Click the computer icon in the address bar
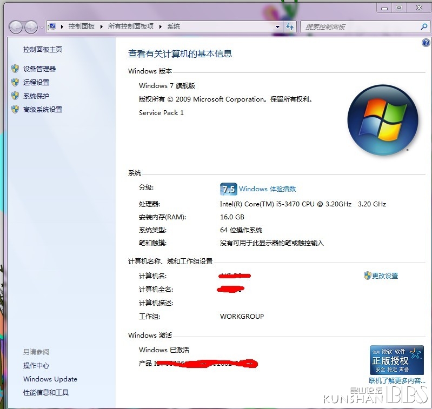Image resolution: width=432 pixels, height=409 pixels. coord(53,26)
